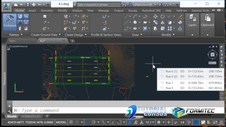Open Layers panel button
Screen dimensions: 226x127
(x=192, y=20)
